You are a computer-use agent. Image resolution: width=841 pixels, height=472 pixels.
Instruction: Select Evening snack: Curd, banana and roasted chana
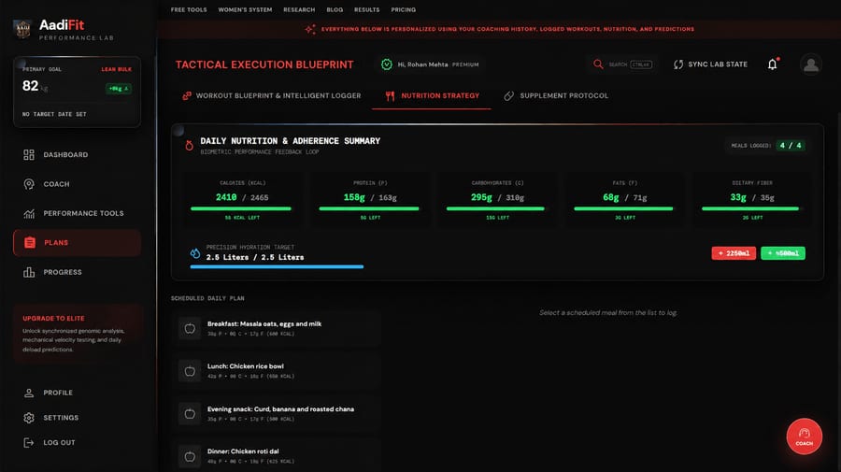(x=277, y=413)
